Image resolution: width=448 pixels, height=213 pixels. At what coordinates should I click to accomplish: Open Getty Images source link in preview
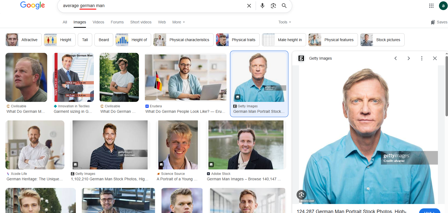pos(320,58)
